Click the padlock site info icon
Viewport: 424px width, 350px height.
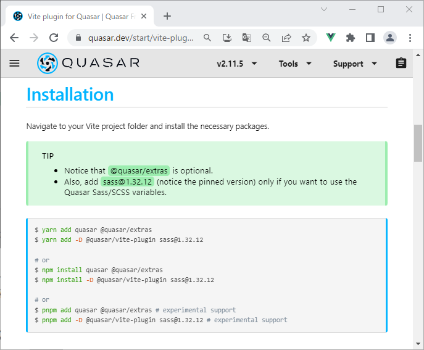[x=78, y=38]
